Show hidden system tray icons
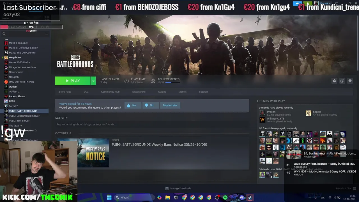This screenshot has width=359, height=202. coord(310,198)
